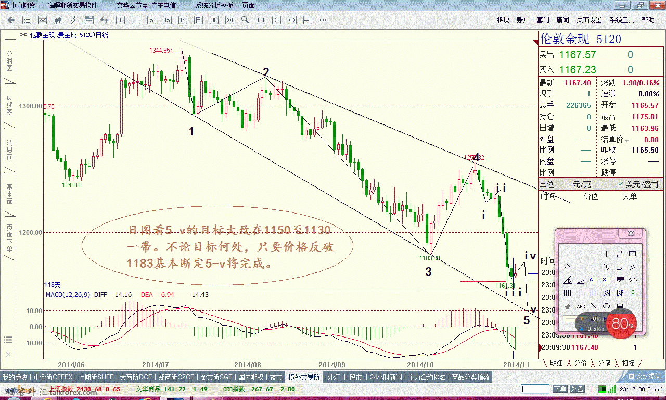This screenshot has width=666, height=400.
Task: Open the magnifier search icon
Action: click(x=245, y=20)
